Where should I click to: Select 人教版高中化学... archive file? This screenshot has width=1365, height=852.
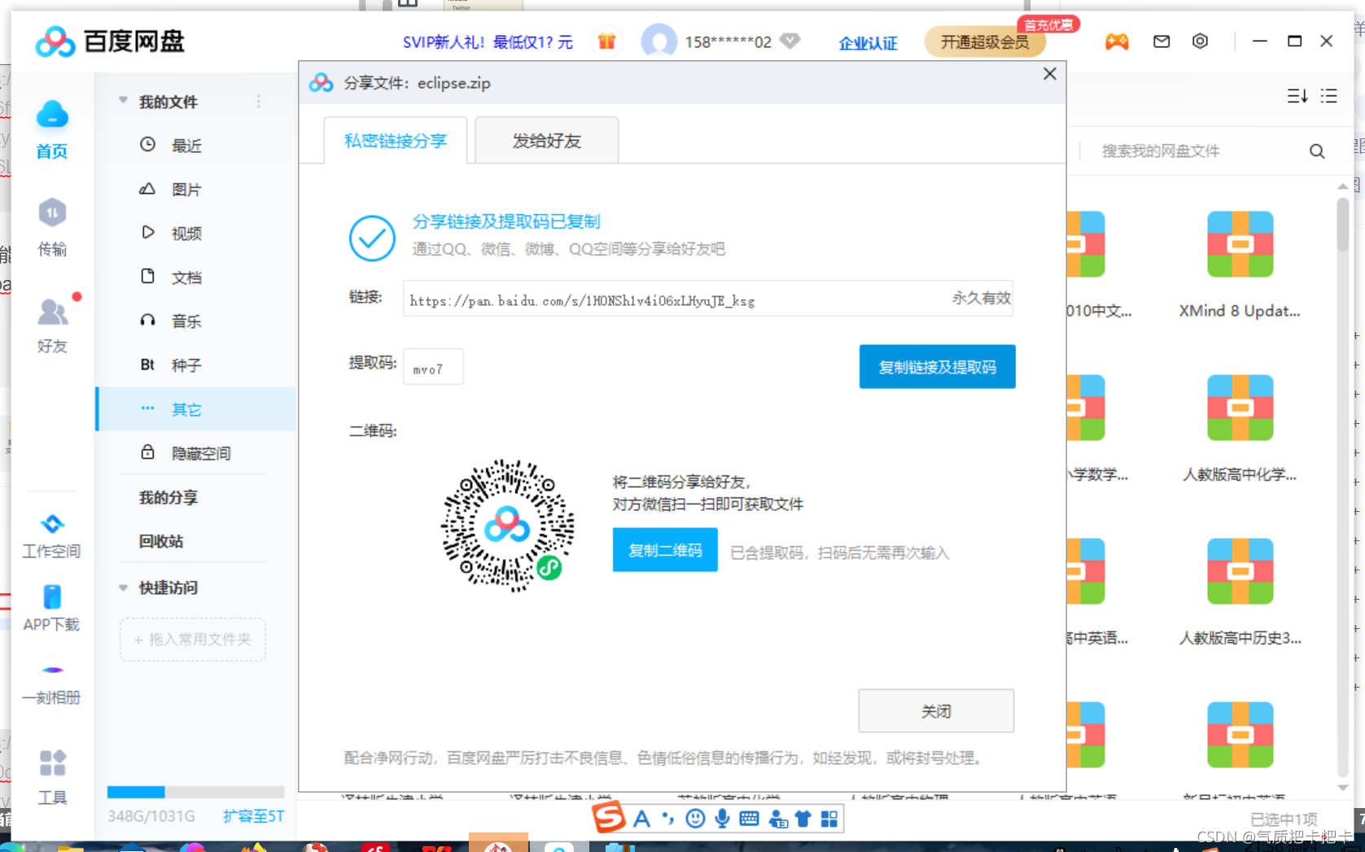click(1240, 428)
